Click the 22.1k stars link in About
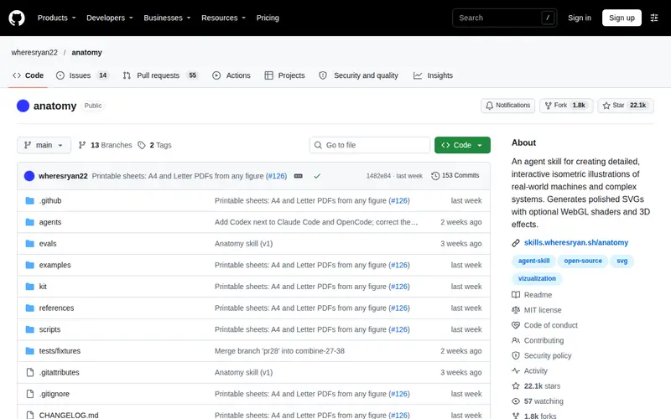Screen dimensions: 671x419 pyautogui.click(x=542, y=386)
